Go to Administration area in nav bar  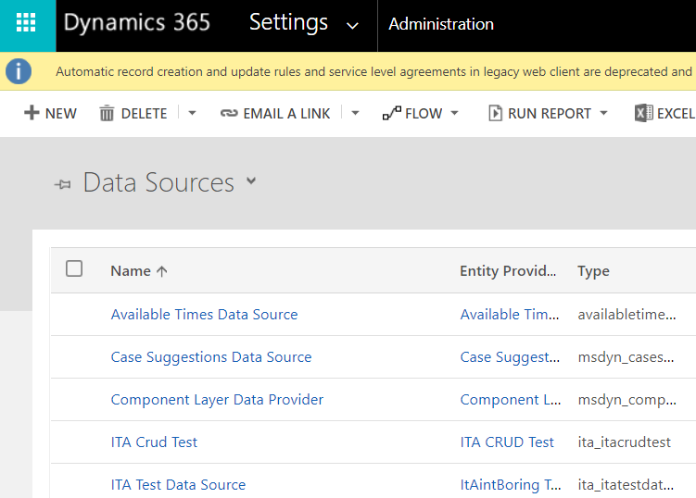(441, 24)
